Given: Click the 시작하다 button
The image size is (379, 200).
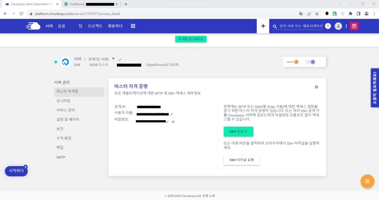Looking at the screenshot, I should (x=16, y=171).
